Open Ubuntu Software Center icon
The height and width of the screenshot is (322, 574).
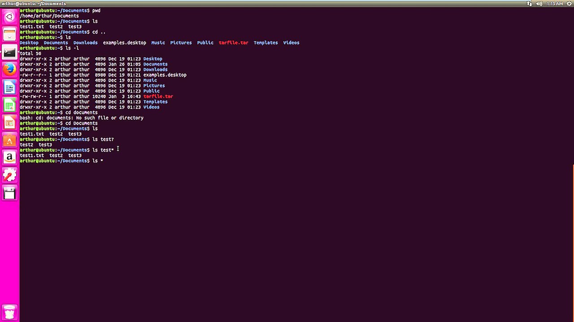pyautogui.click(x=9, y=140)
